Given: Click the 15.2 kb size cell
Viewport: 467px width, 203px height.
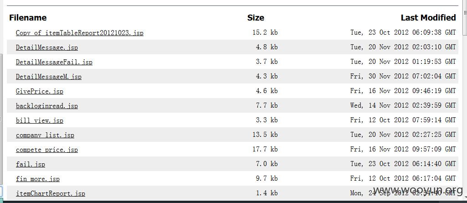Looking at the screenshot, I should [x=265, y=32].
